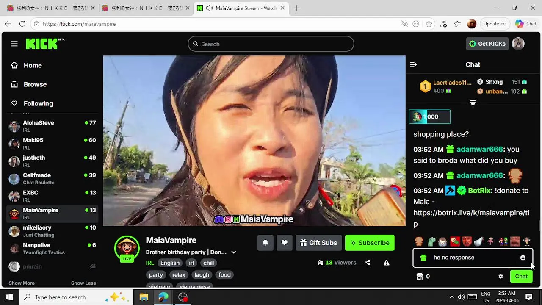542x305 pixels.
Task: Click BotRix username in chat
Action: (479, 191)
